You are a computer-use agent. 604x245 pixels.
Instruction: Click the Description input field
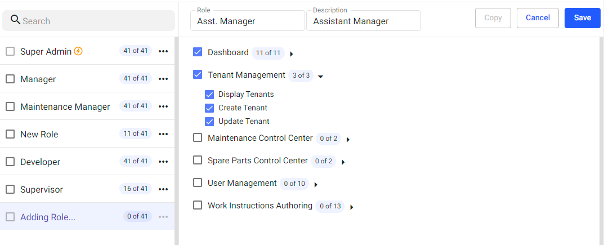coord(364,21)
